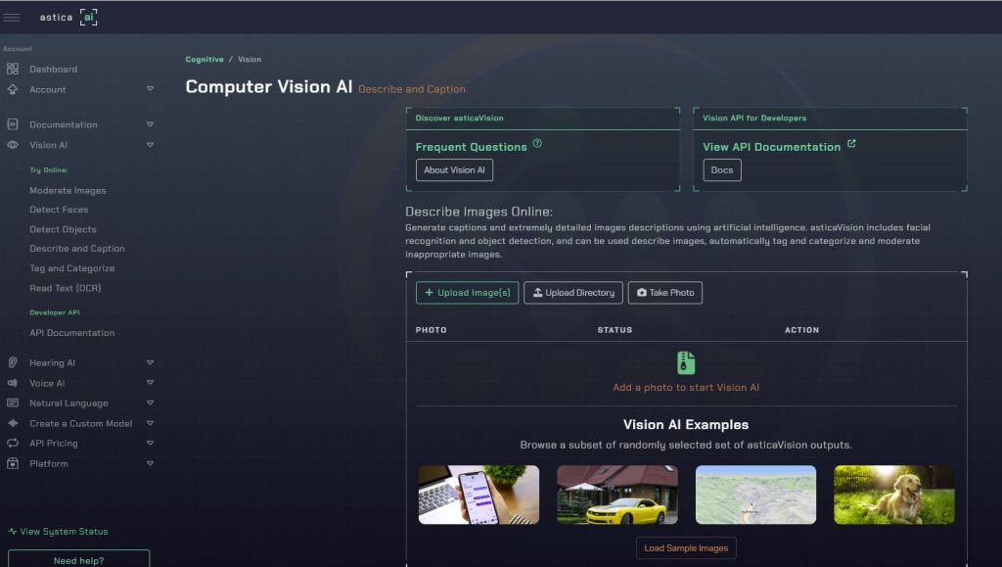Click the Dashboard grid icon
The image size is (1002, 567).
tap(13, 69)
